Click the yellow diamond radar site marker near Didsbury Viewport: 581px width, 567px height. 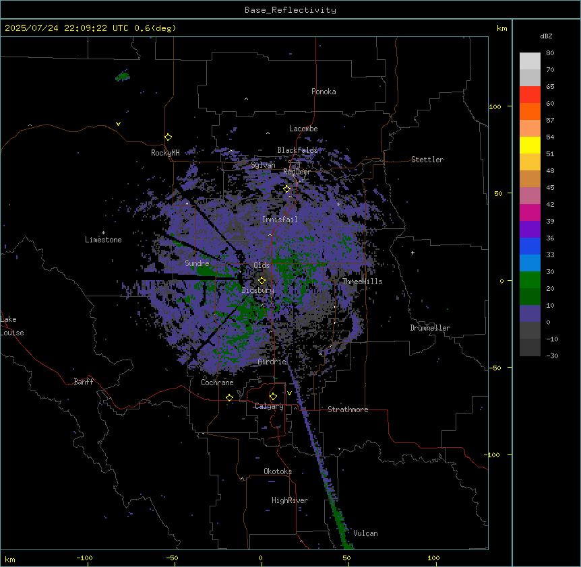(262, 280)
